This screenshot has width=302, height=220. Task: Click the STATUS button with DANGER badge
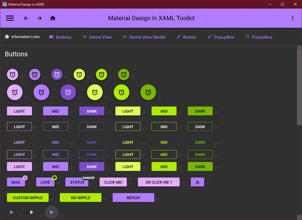click(x=77, y=182)
